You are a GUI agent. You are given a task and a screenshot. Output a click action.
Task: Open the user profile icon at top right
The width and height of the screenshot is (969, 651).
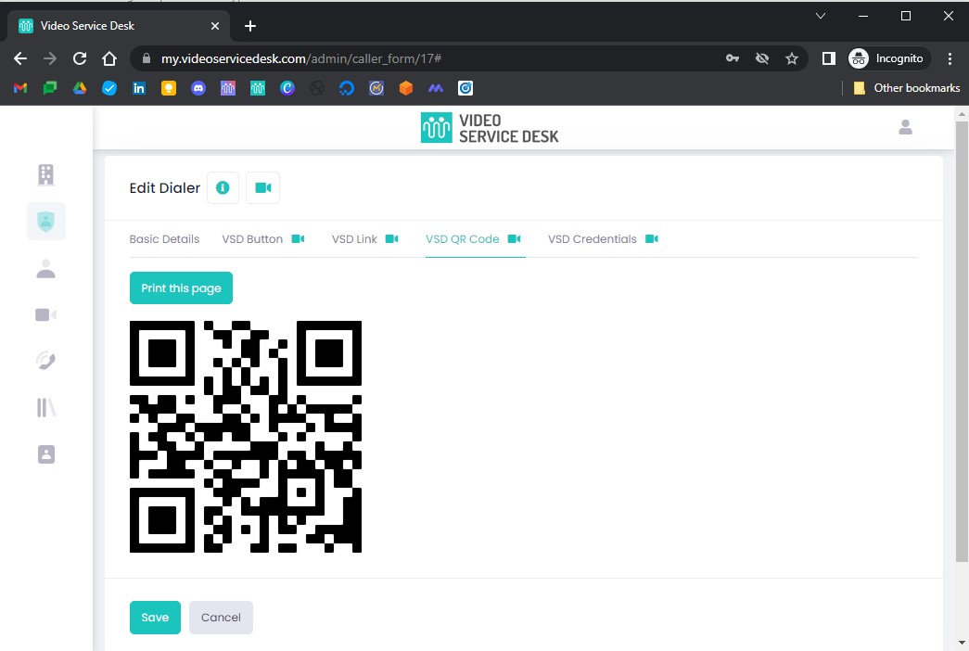tap(905, 127)
